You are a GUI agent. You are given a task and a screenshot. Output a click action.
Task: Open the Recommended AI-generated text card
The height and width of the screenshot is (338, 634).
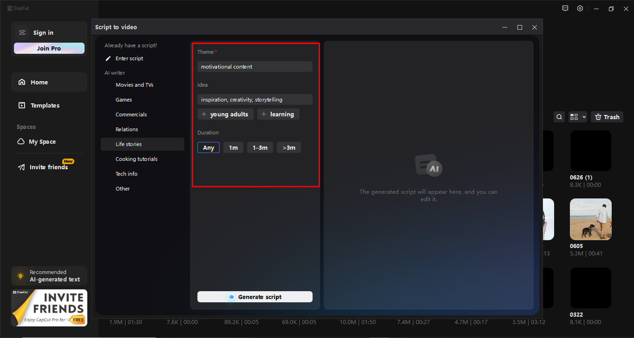pyautogui.click(x=49, y=276)
